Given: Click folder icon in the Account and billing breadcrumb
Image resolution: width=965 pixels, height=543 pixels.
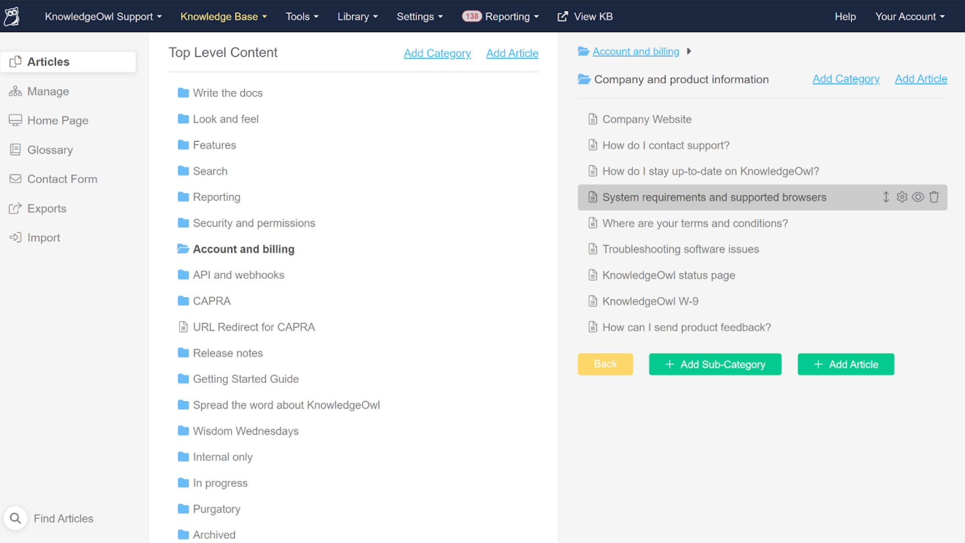Looking at the screenshot, I should [584, 51].
